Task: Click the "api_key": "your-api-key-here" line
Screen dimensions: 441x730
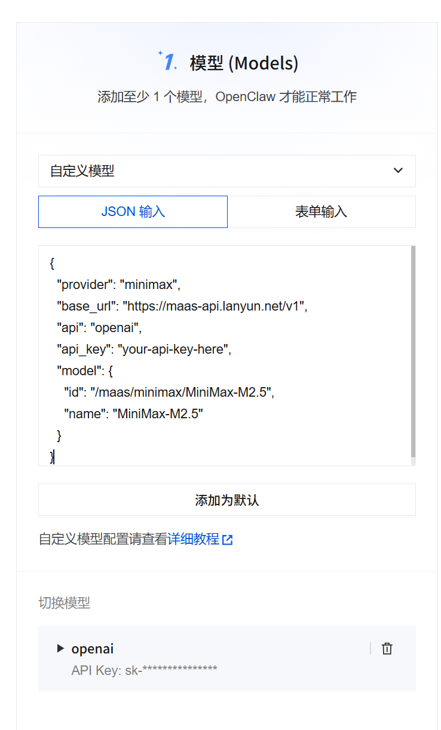Action: tap(143, 349)
